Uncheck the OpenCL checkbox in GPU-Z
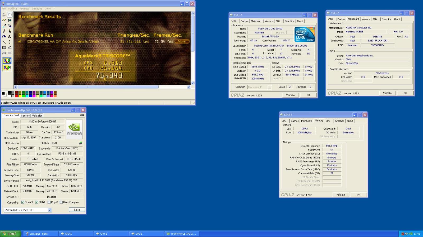 [23, 202]
